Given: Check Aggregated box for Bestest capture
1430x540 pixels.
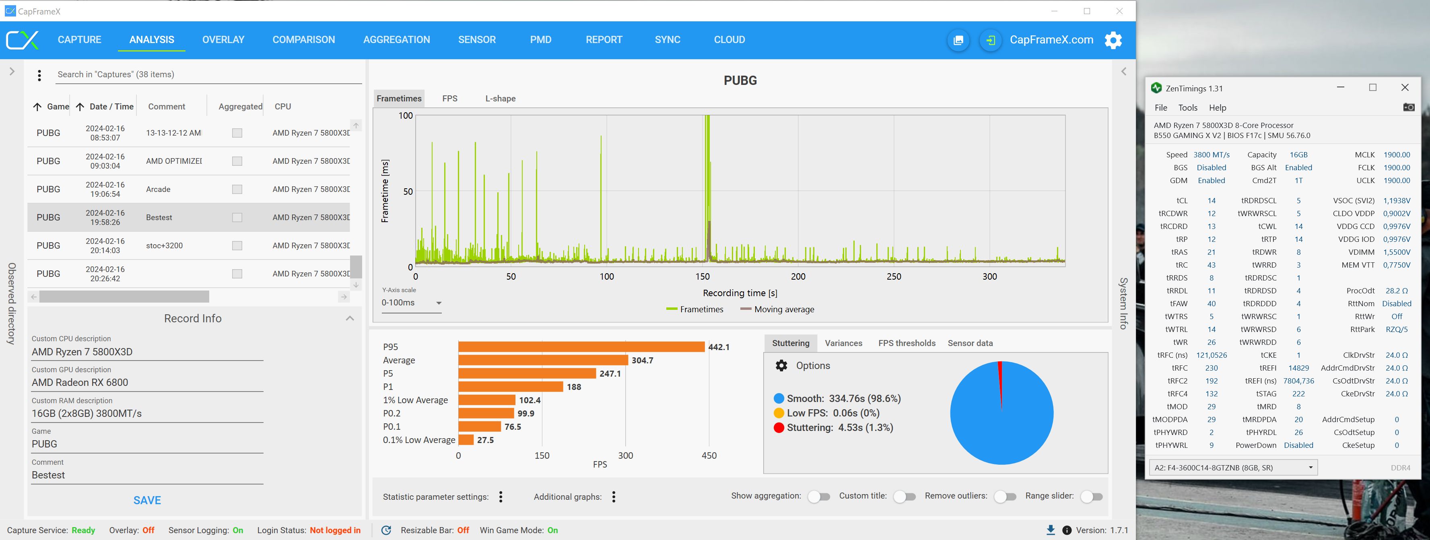Looking at the screenshot, I should 237,218.
